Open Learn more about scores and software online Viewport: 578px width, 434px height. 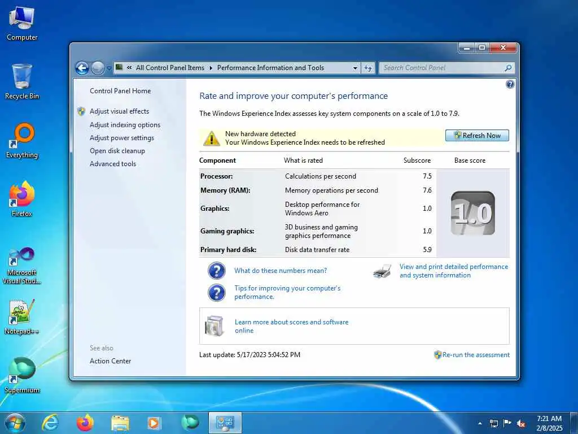(292, 326)
